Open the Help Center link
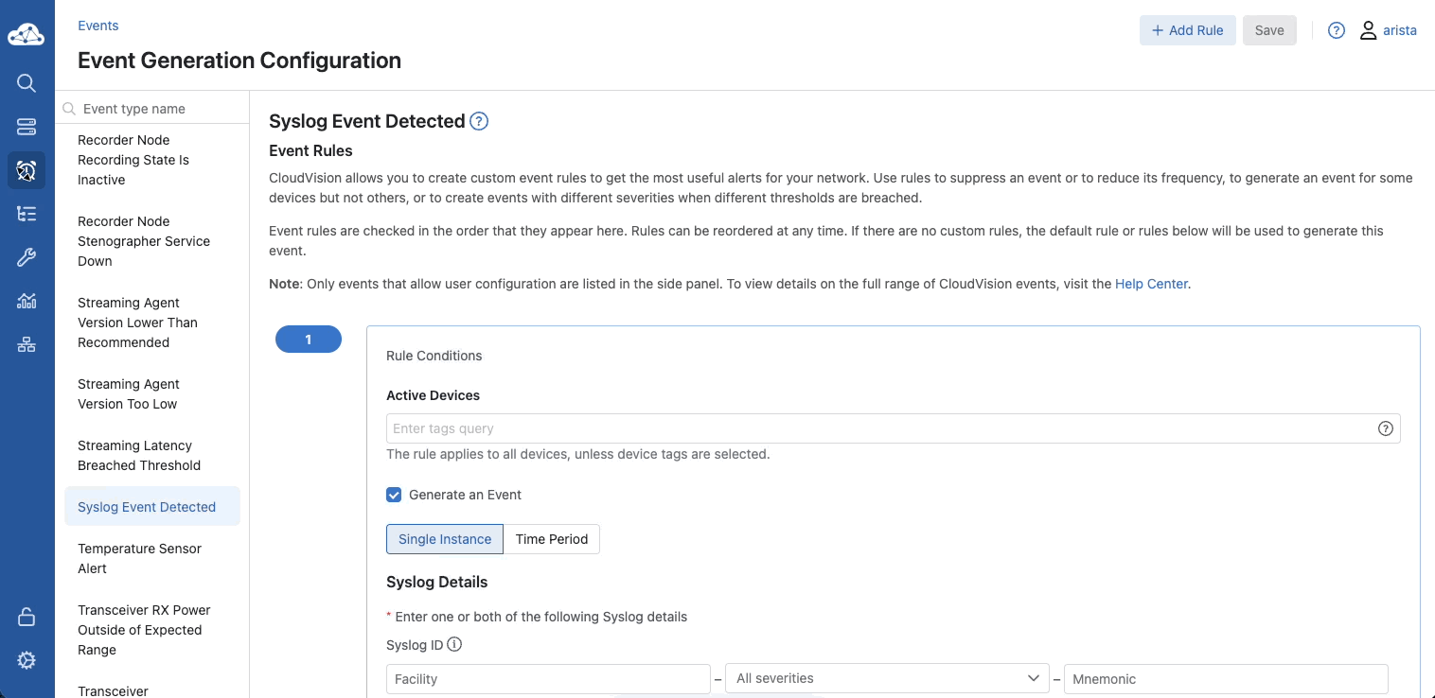The width and height of the screenshot is (1435, 698). [1151, 284]
